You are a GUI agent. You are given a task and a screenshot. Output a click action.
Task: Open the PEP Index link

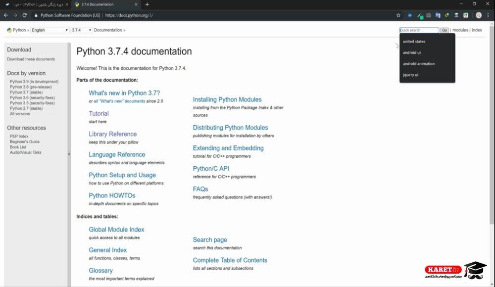click(x=19, y=136)
